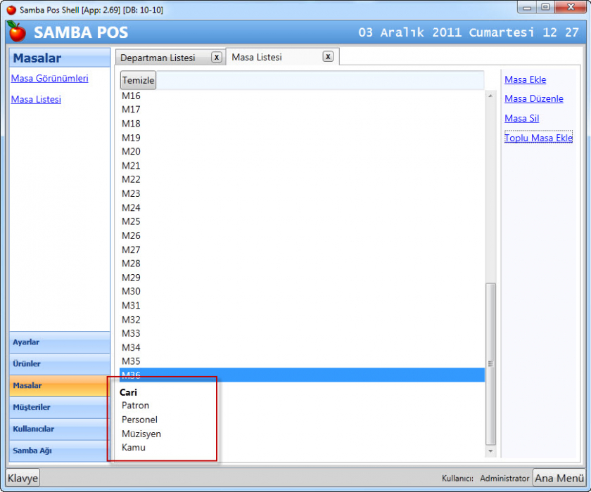Click the date and time display in header

pyautogui.click(x=469, y=32)
